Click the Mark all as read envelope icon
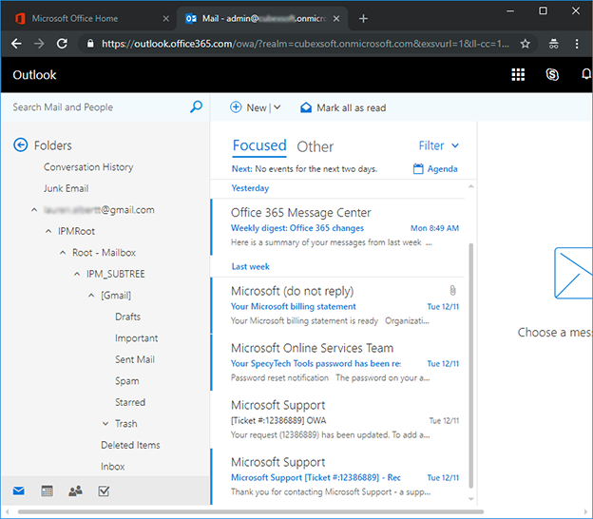This screenshot has width=593, height=519. point(306,107)
